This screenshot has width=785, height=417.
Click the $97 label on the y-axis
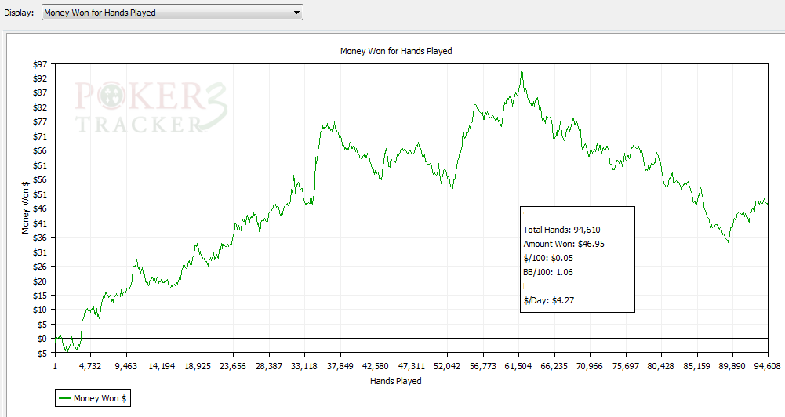42,63
